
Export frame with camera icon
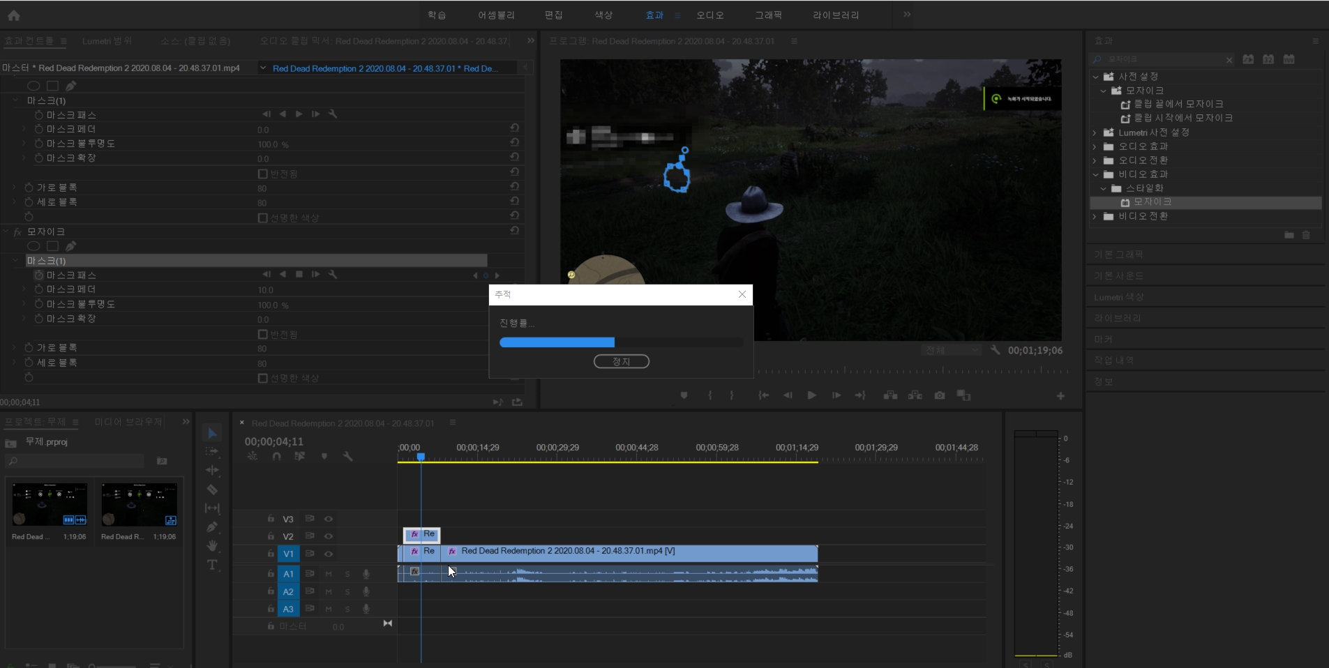tap(940, 395)
